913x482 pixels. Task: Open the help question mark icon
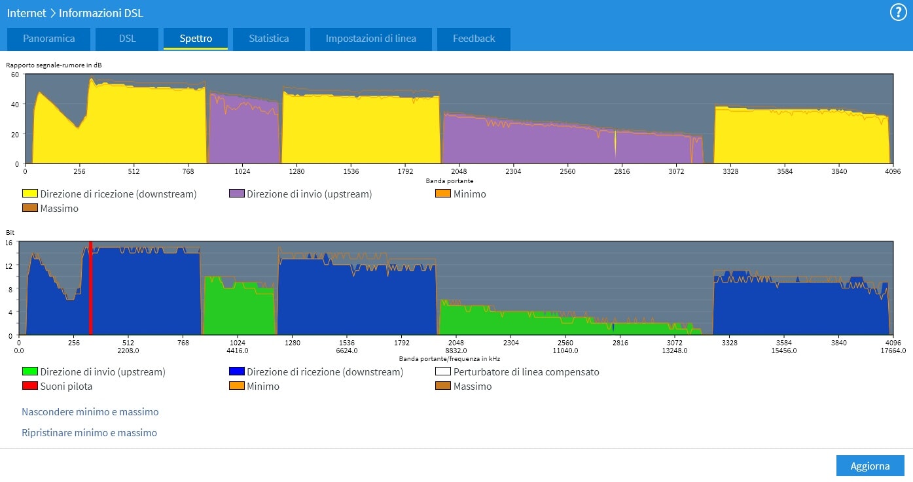click(897, 12)
